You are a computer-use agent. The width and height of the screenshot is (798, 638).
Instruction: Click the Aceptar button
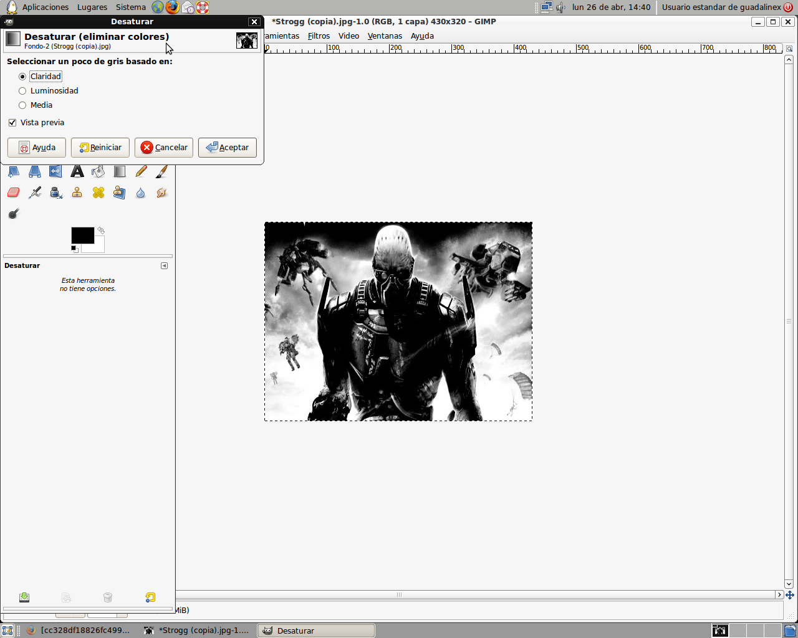[228, 148]
